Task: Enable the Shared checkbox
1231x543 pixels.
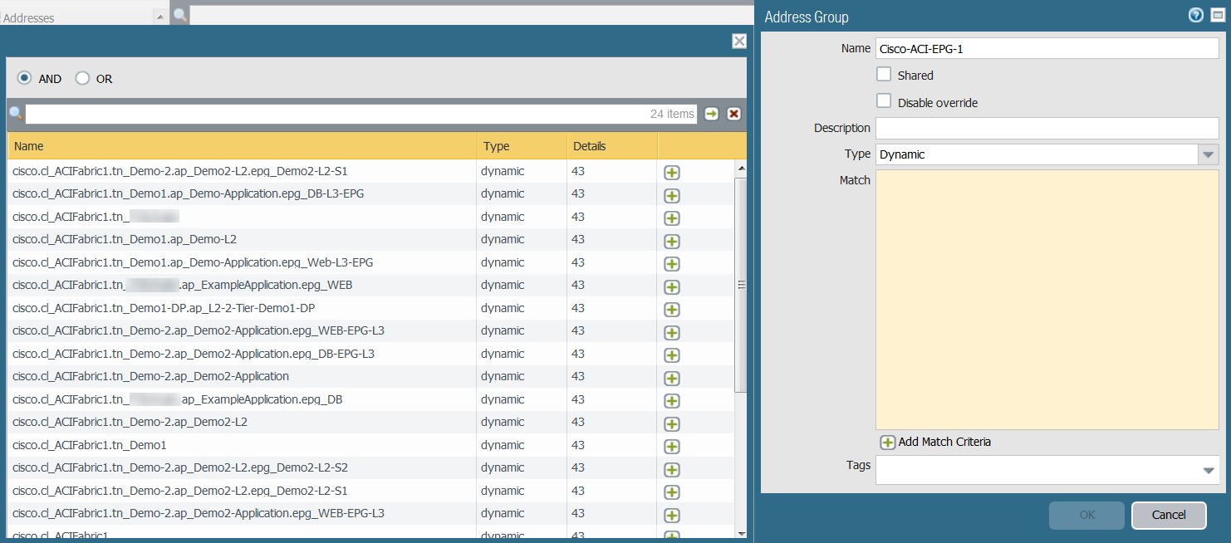Action: click(x=884, y=75)
